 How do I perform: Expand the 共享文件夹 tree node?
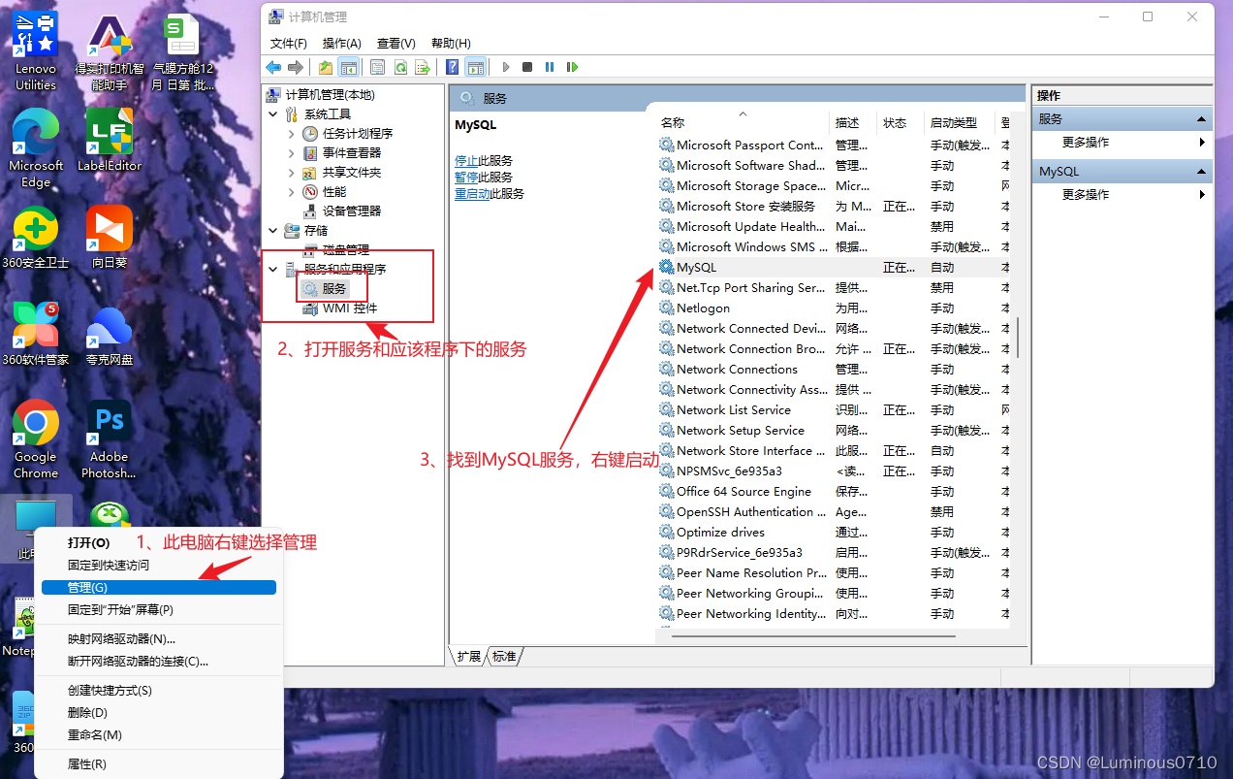[292, 172]
